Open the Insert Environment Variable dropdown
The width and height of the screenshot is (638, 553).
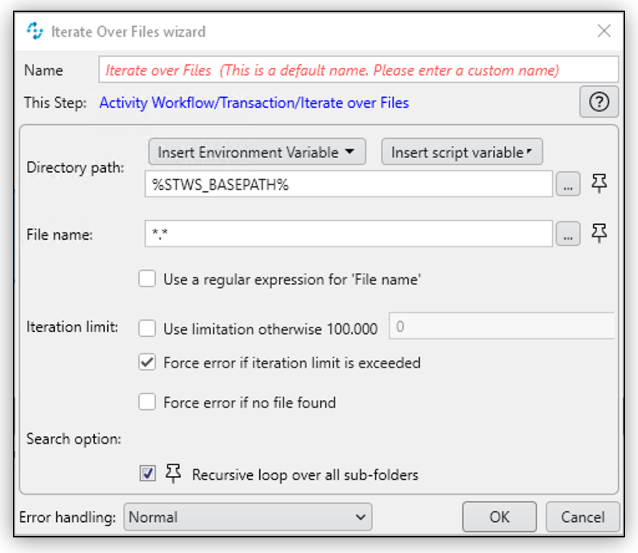(256, 151)
